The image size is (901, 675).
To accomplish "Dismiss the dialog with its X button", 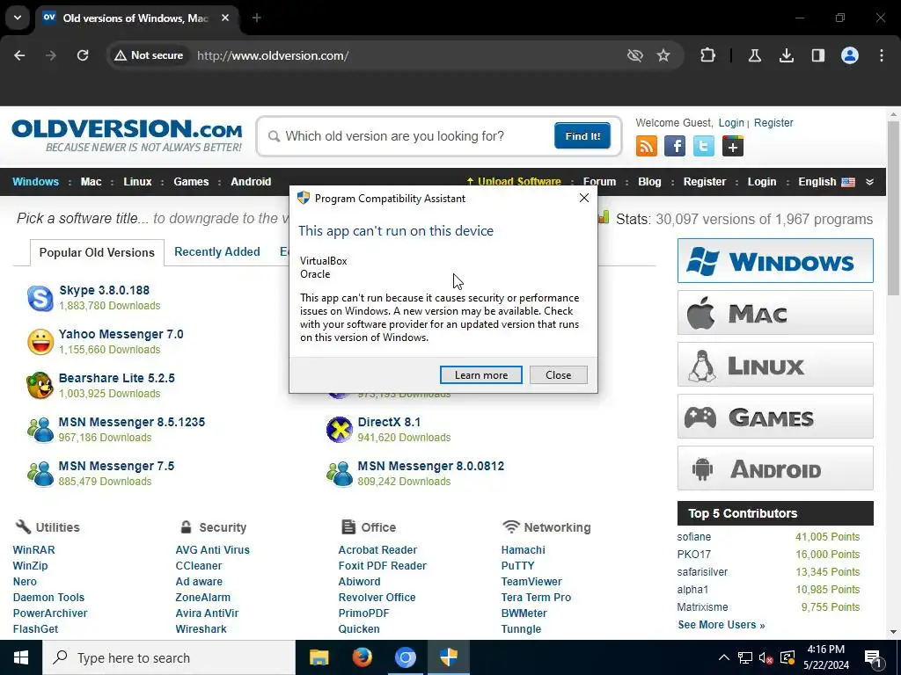I will 584,198.
